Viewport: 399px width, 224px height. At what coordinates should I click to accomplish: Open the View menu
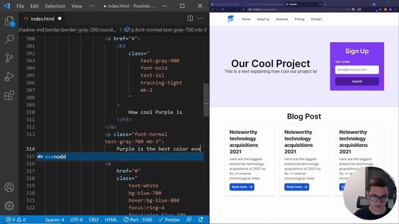pyautogui.click(x=77, y=6)
